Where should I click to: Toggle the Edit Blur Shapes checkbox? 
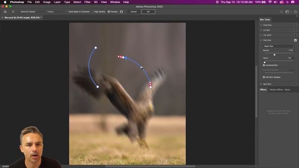tap(264, 77)
